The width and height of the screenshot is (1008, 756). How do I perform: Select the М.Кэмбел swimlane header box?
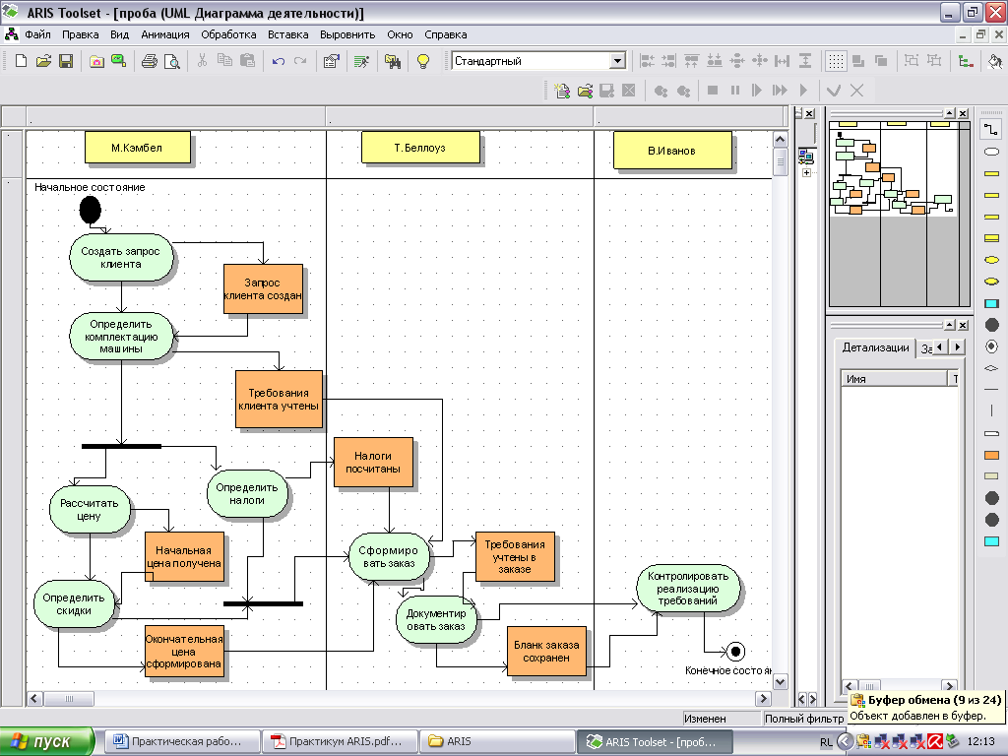138,148
